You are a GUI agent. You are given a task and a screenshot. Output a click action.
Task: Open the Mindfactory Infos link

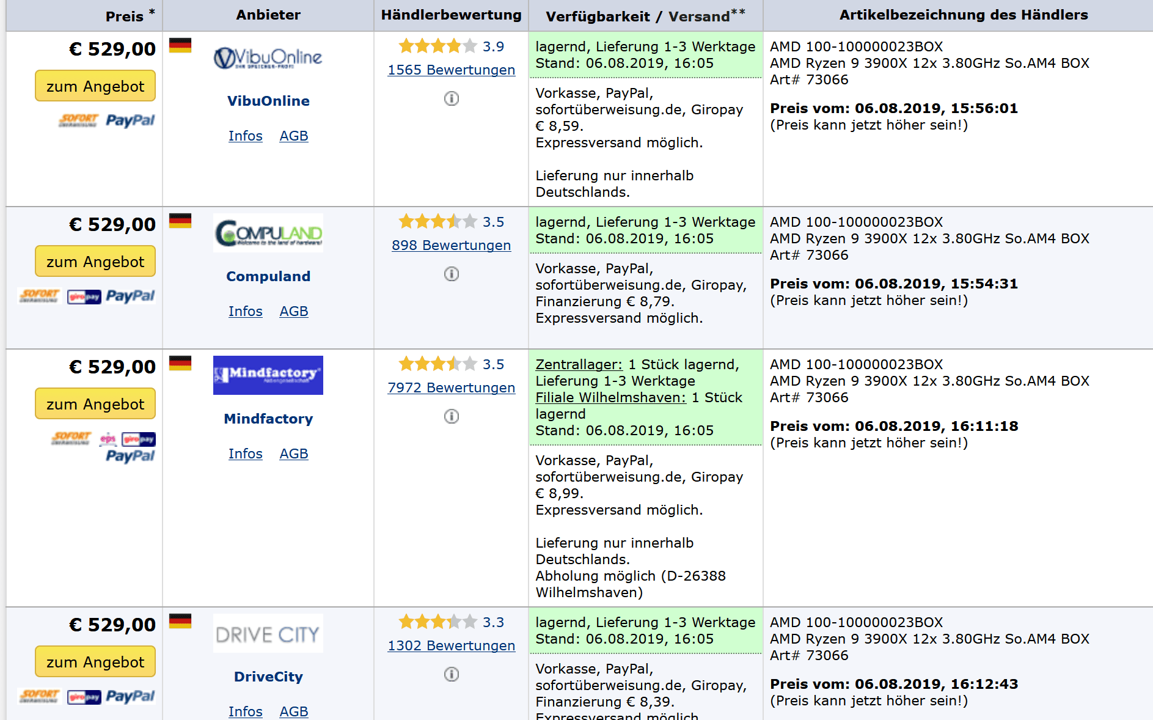(246, 454)
